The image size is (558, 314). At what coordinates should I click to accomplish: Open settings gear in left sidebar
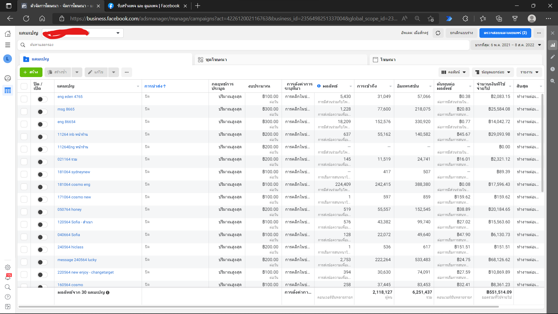click(8, 267)
